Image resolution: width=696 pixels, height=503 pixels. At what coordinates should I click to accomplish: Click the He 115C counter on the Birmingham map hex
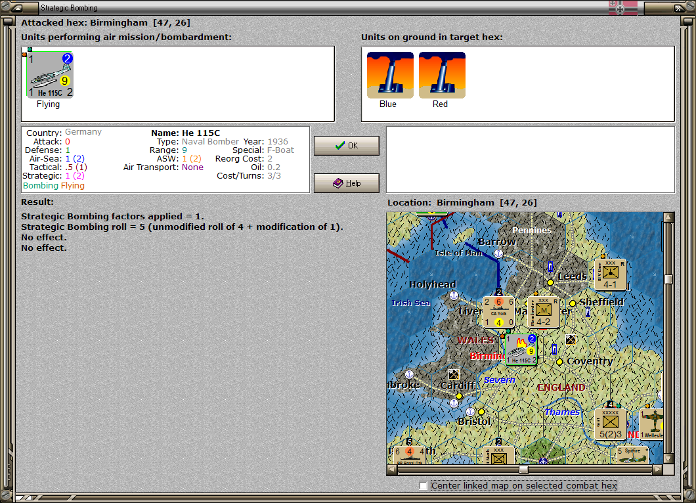click(x=521, y=349)
